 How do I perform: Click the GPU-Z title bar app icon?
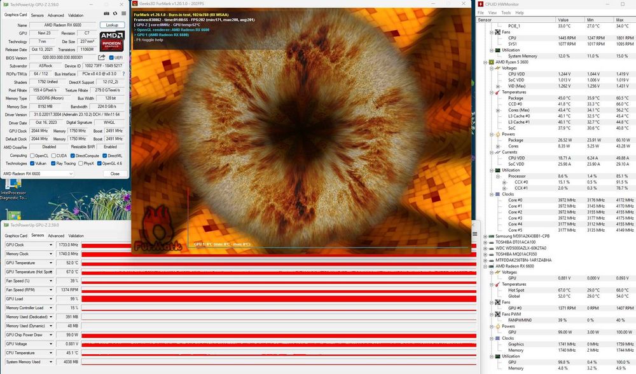(x=6, y=4)
